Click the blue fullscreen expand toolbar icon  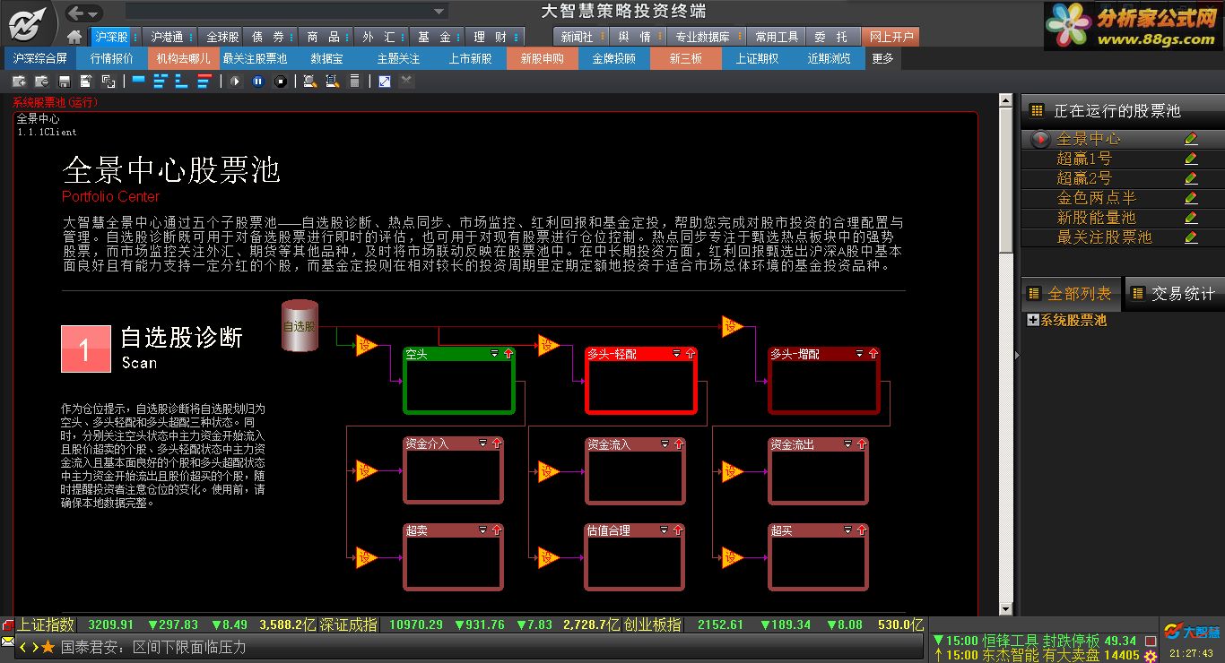[385, 82]
